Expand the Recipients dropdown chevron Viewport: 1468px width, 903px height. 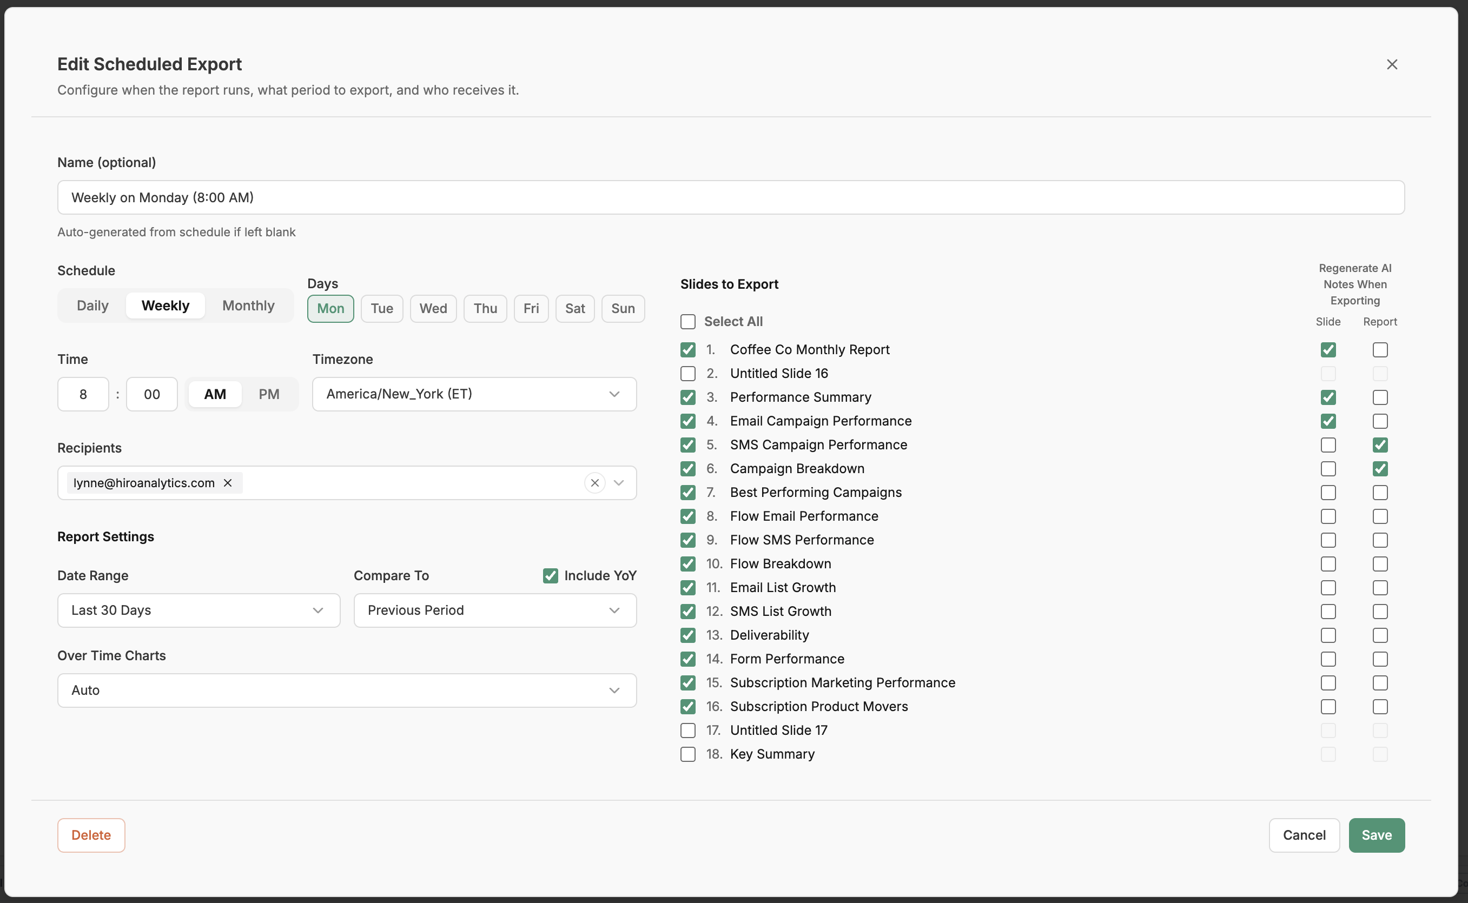619,482
